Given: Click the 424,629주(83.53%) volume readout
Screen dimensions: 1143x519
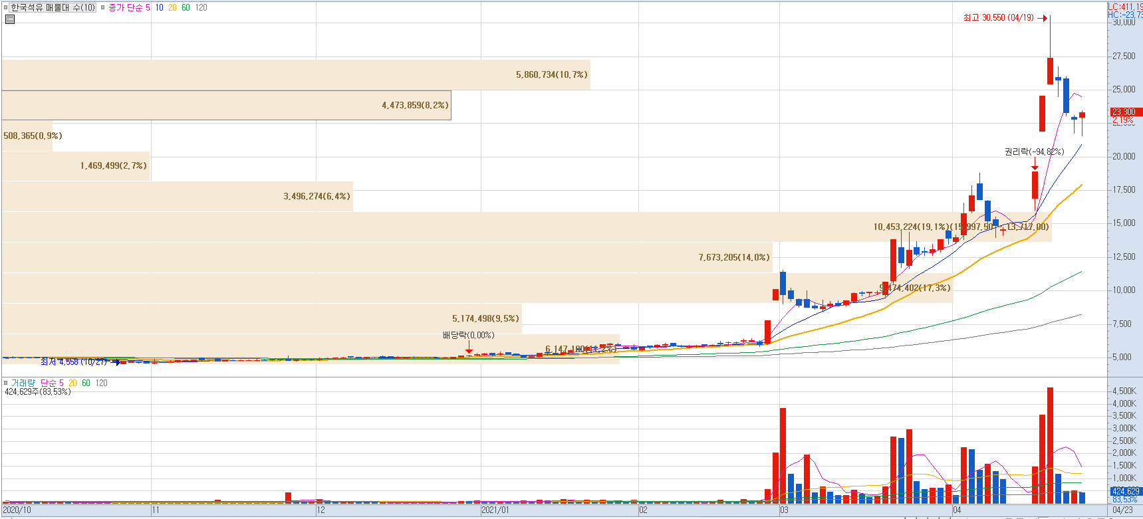Looking at the screenshot, I should [x=38, y=392].
